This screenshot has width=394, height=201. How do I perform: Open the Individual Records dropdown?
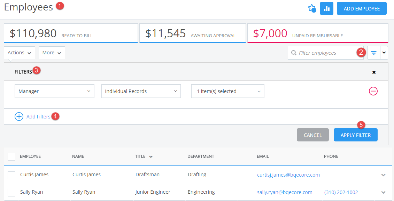point(141,91)
